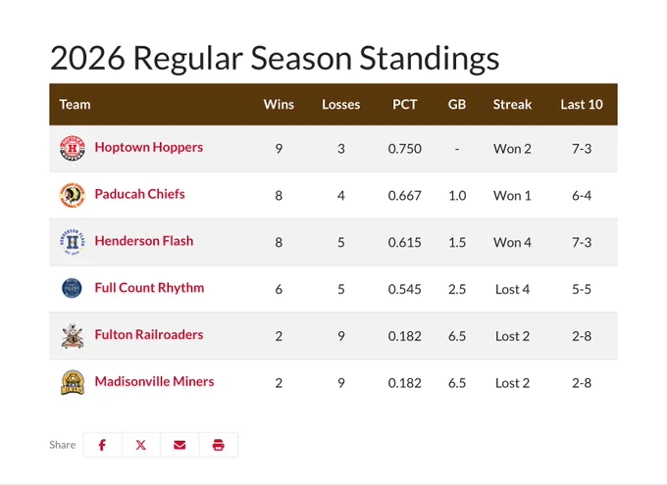Click the Henderson Flash logo
This screenshot has width=667, height=485.
[x=73, y=242]
